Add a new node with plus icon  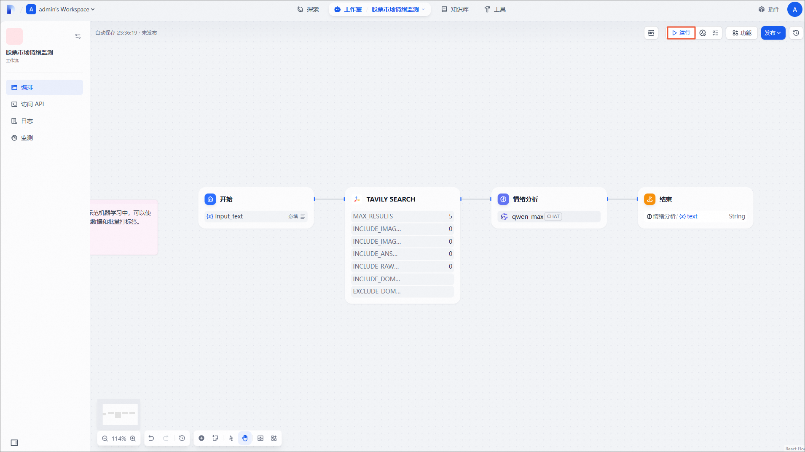(x=201, y=438)
